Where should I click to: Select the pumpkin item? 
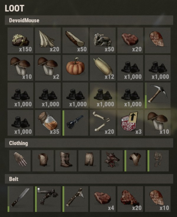pos(75,68)
